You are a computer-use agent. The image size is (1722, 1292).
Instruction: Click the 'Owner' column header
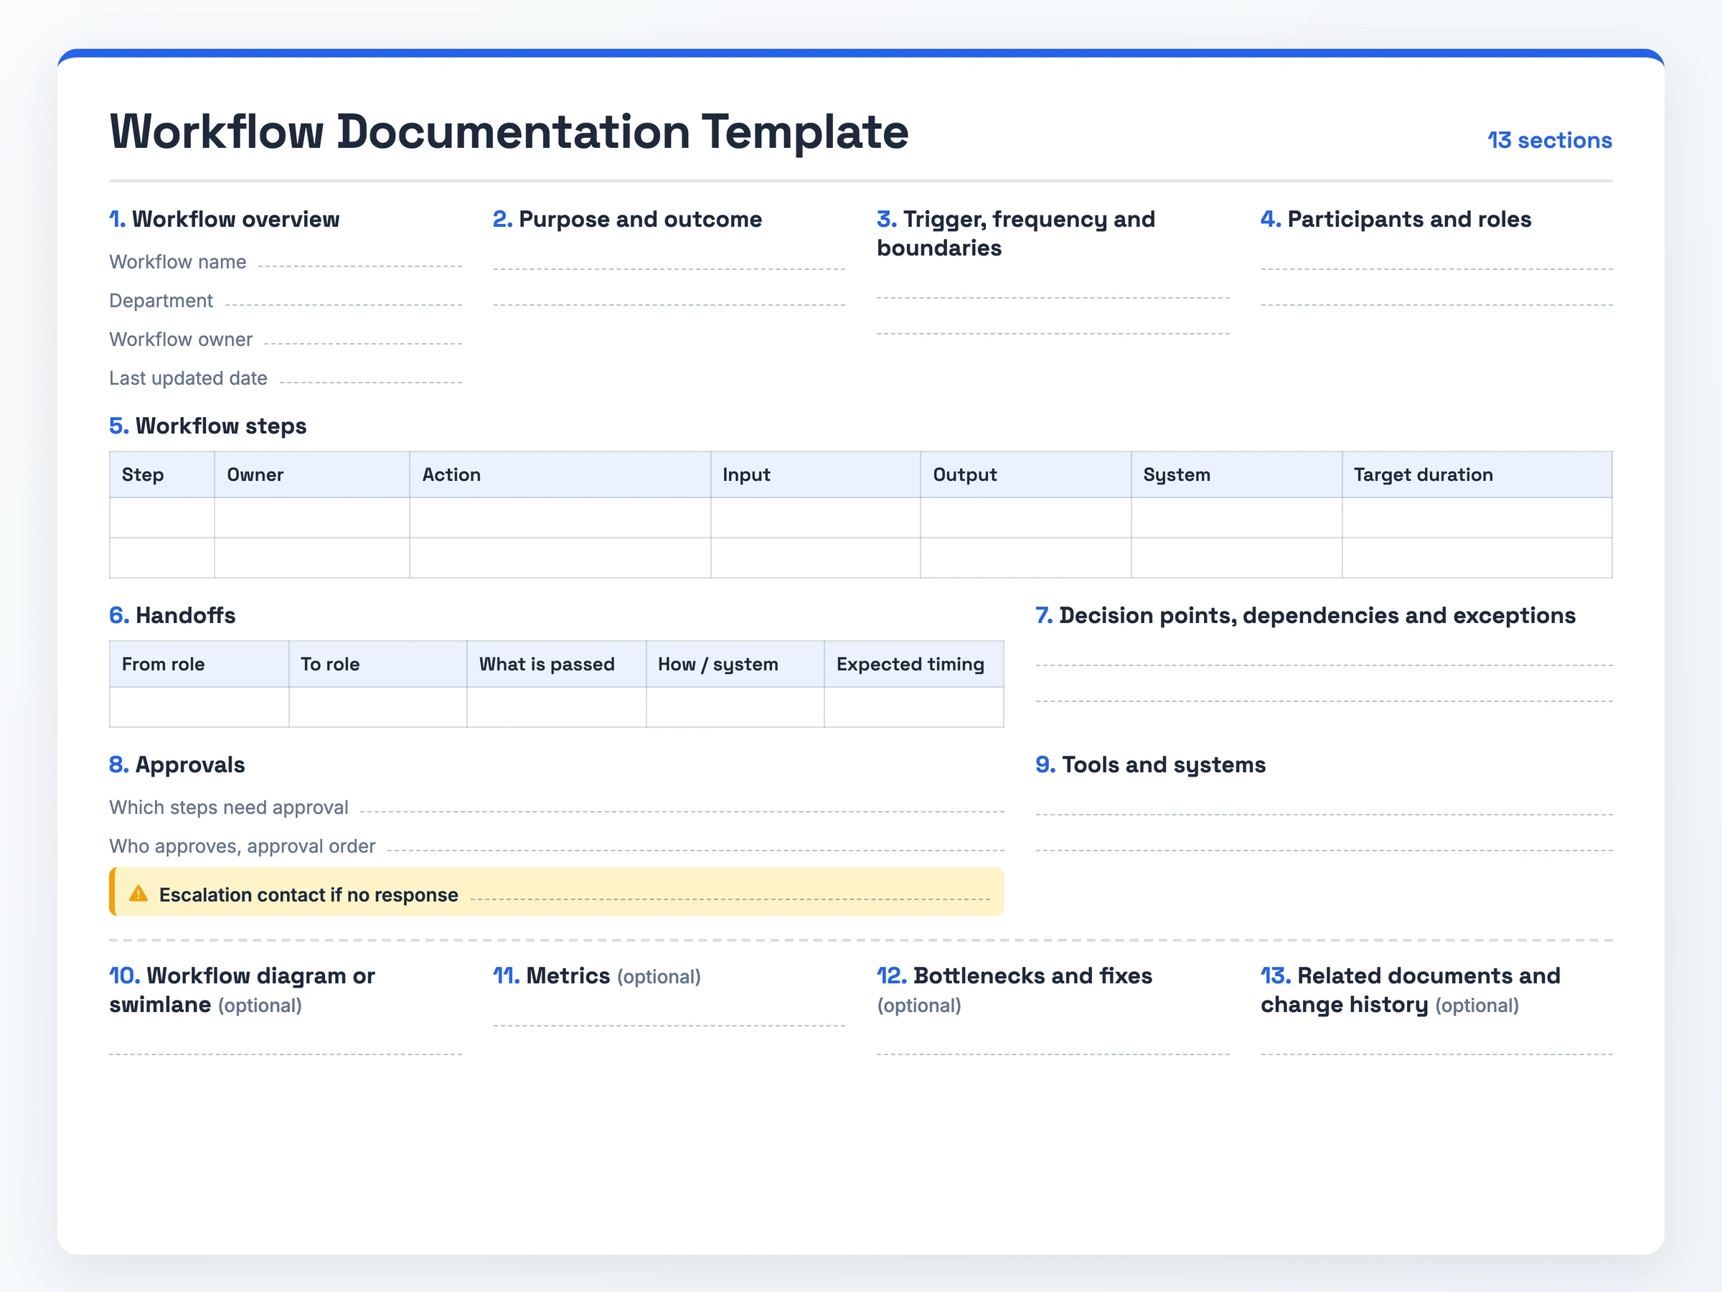pyautogui.click(x=312, y=475)
